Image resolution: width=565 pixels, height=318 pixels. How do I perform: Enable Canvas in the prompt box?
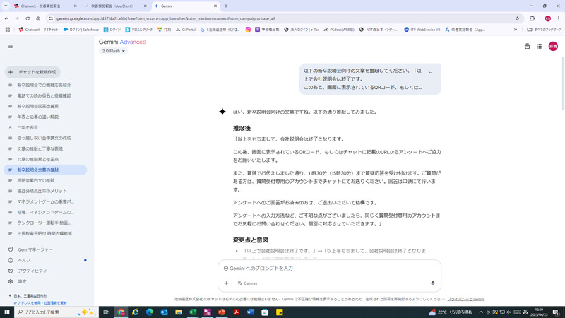pyautogui.click(x=248, y=283)
